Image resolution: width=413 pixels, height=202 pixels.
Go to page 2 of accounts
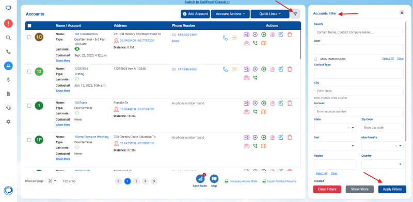[x=136, y=181]
